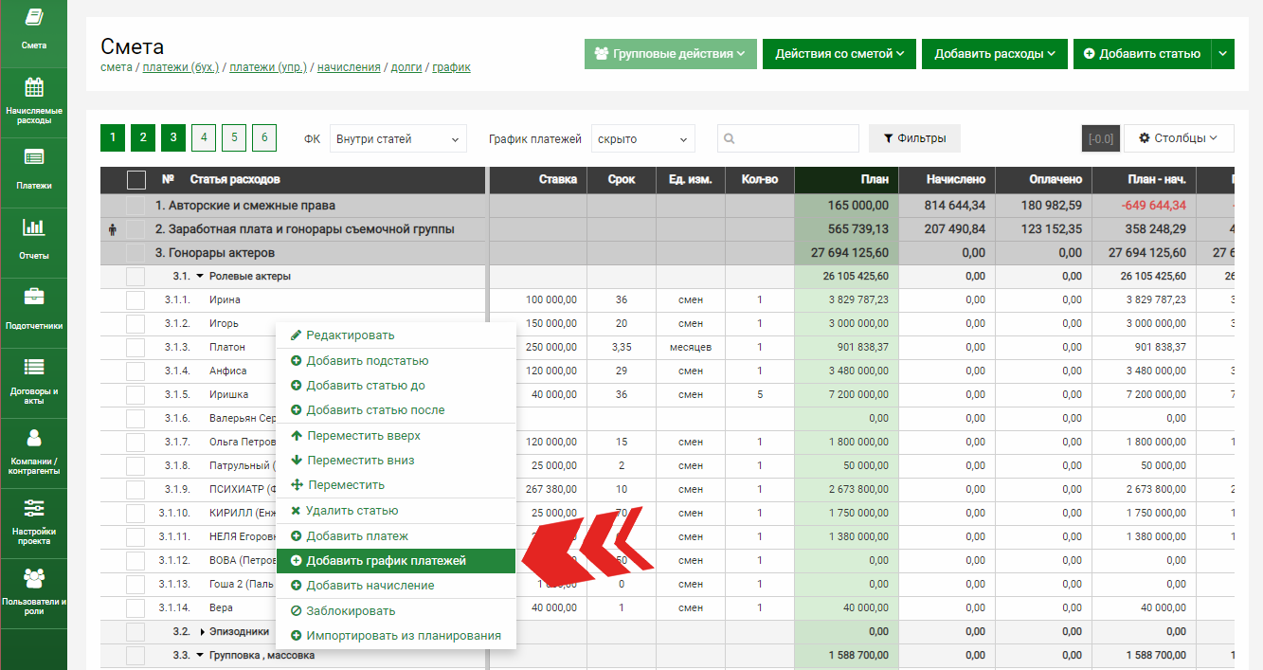The height and width of the screenshot is (670, 1263).
Task: Open the Смета sidebar icon
Action: (x=34, y=17)
